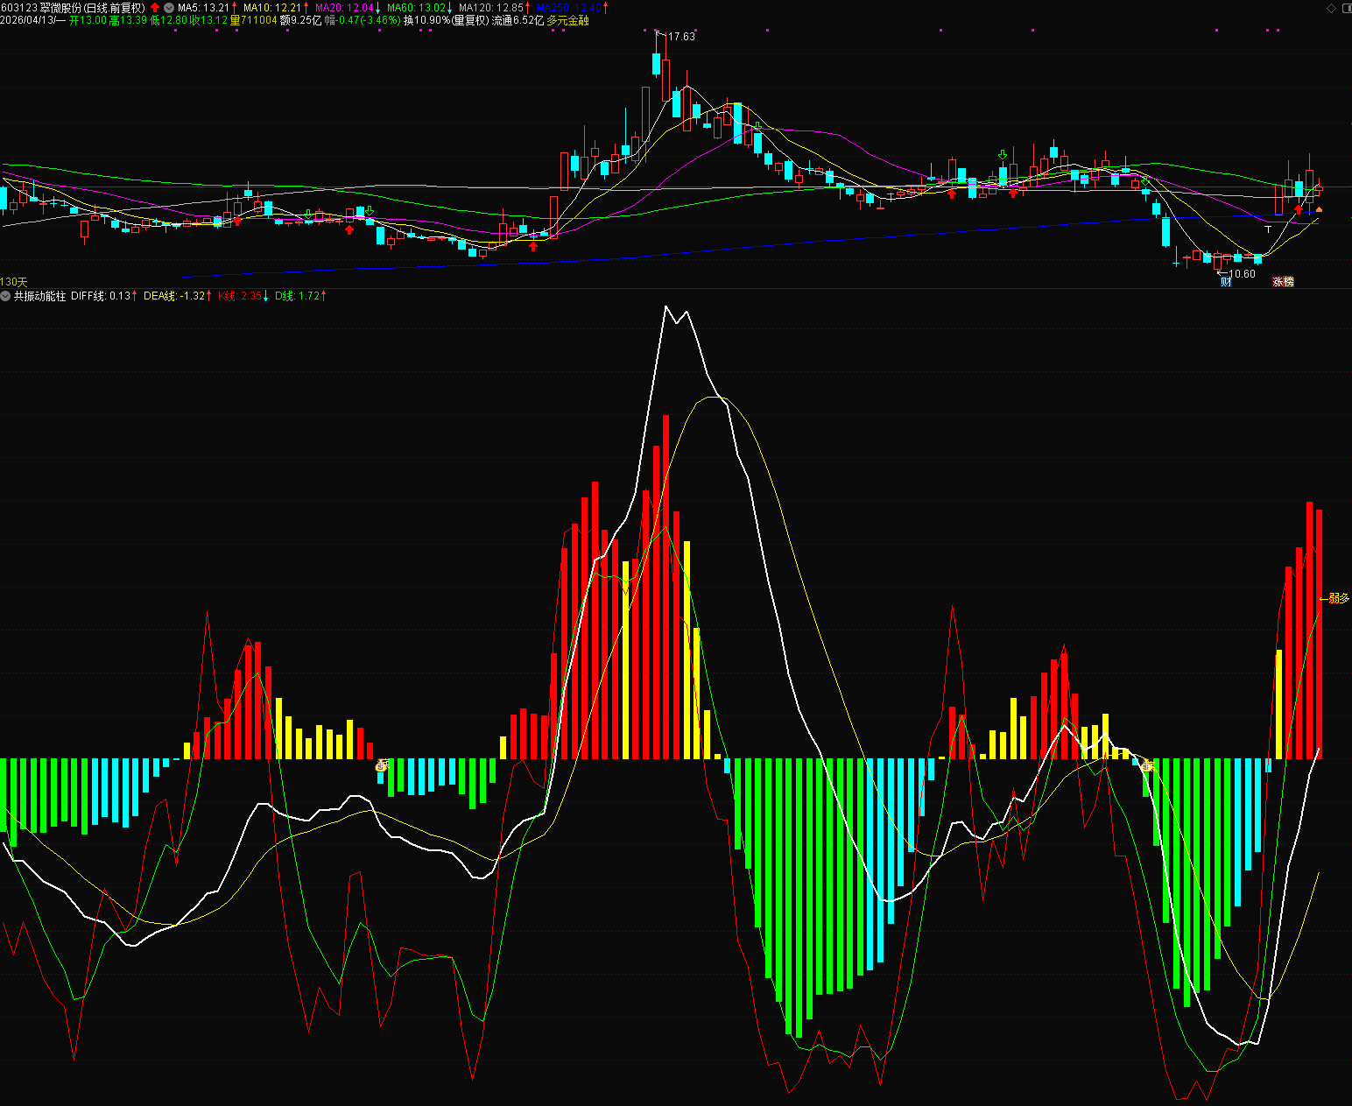1352x1106 pixels.
Task: Open the 财 financial marker on the chart
Action: pyautogui.click(x=1226, y=281)
